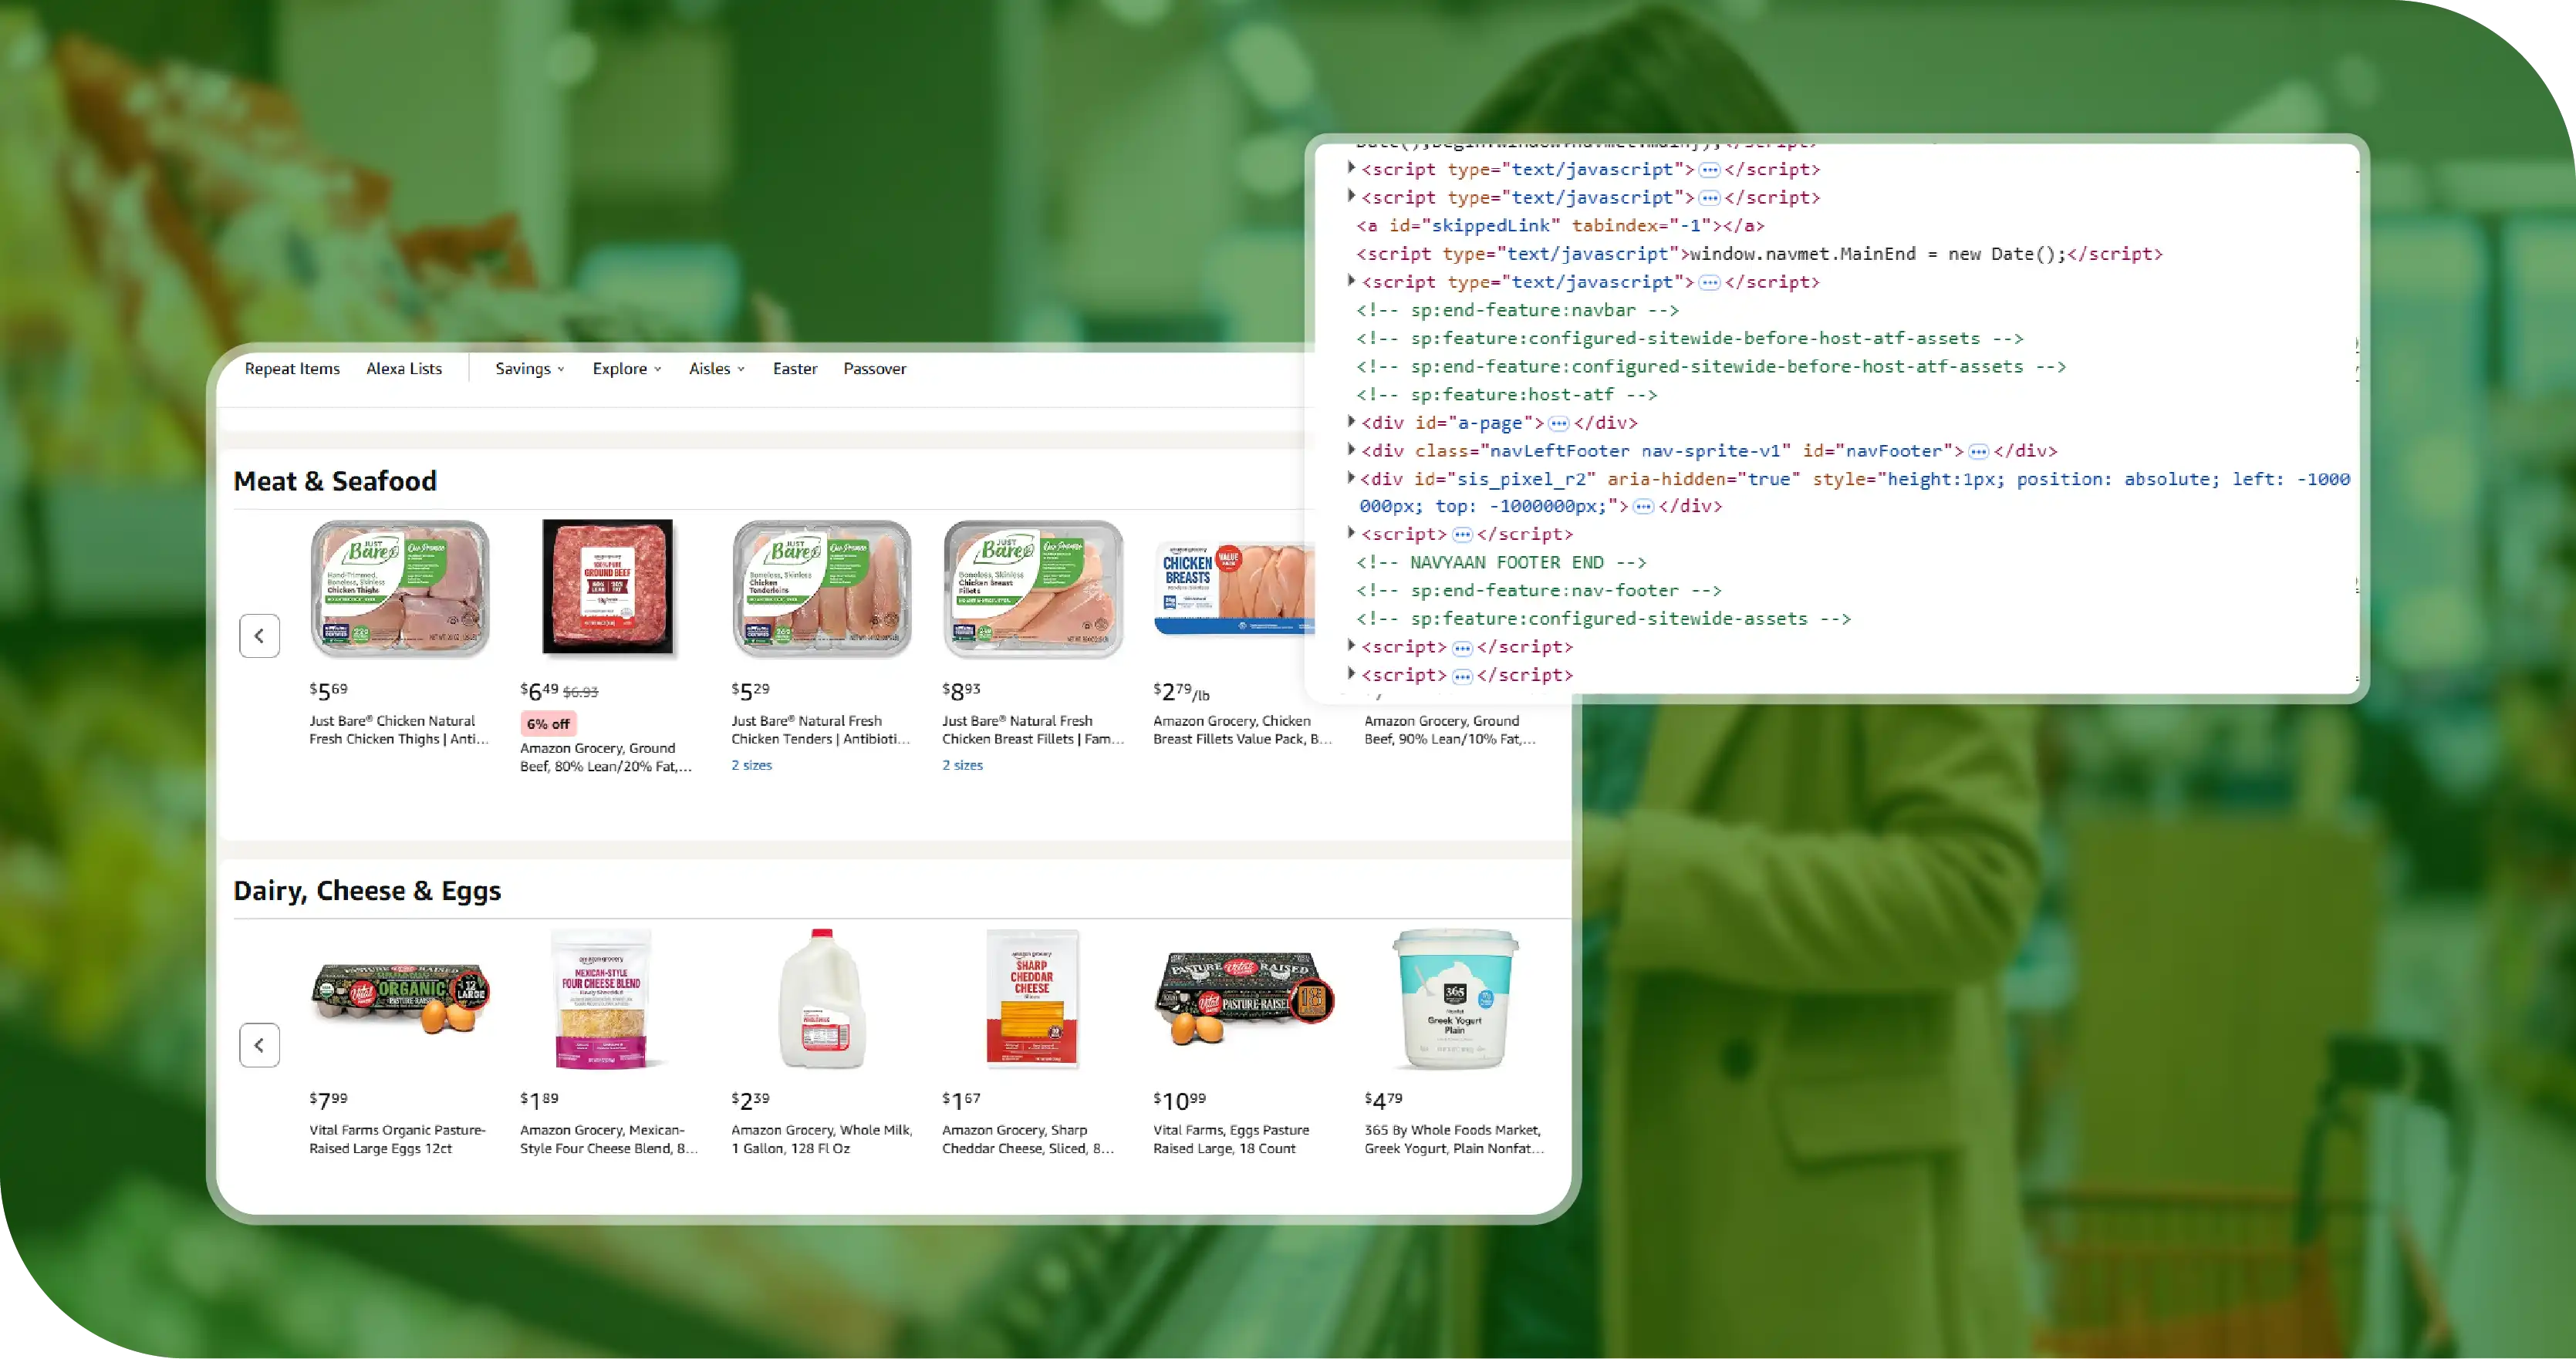Click Ground Beef 80% Lean/20% Fat title

tap(606, 757)
